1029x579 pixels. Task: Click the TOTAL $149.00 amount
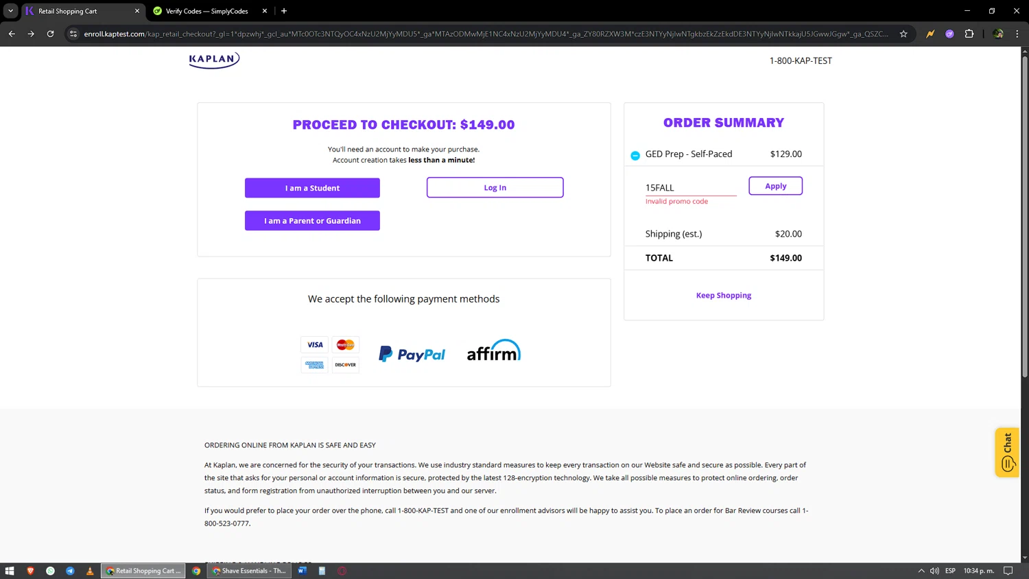[x=785, y=258]
